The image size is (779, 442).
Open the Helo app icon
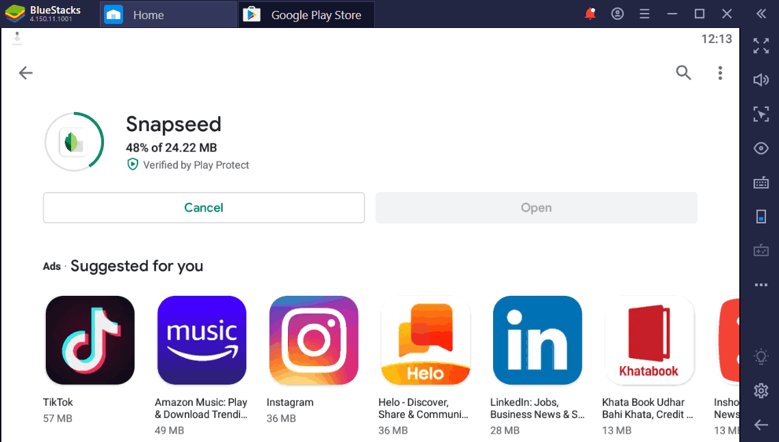[425, 340]
